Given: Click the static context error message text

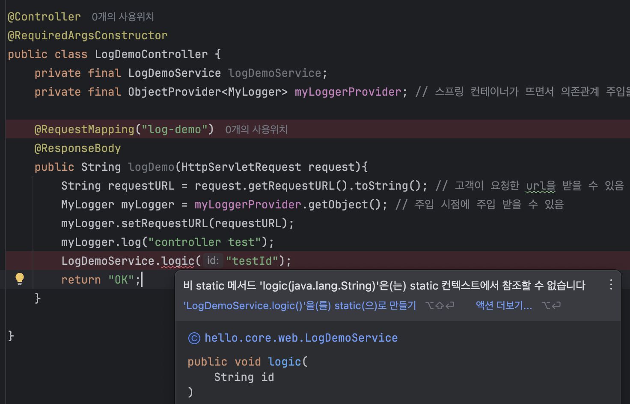Looking at the screenshot, I should pyautogui.click(x=384, y=285).
